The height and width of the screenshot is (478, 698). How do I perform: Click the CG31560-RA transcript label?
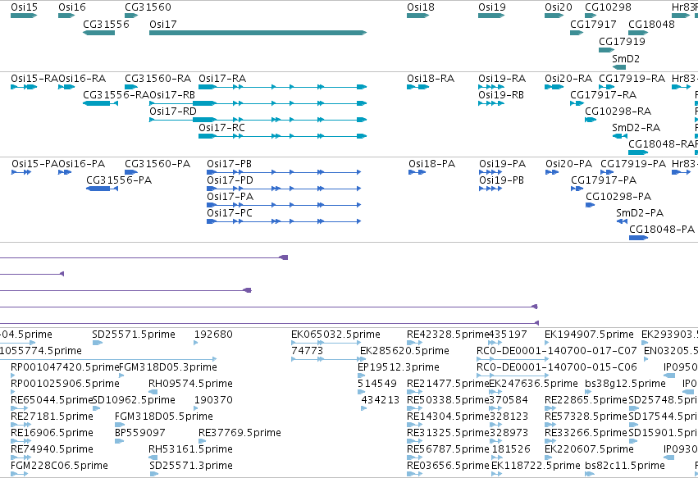click(157, 79)
